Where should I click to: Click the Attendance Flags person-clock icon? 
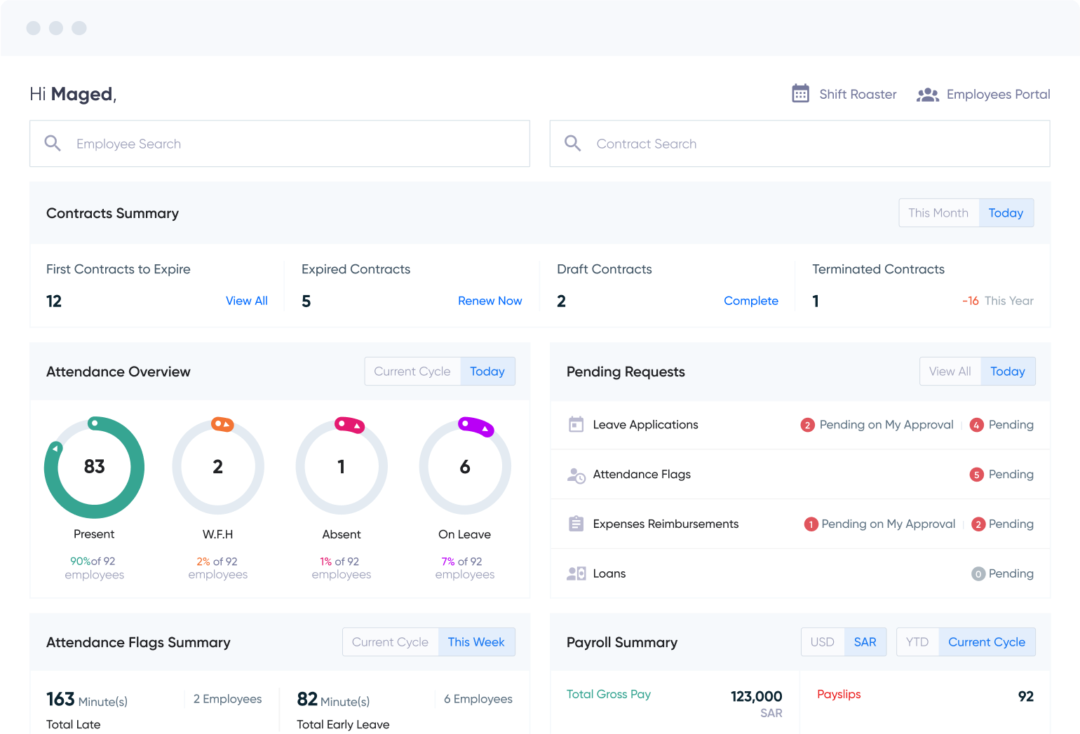point(576,475)
